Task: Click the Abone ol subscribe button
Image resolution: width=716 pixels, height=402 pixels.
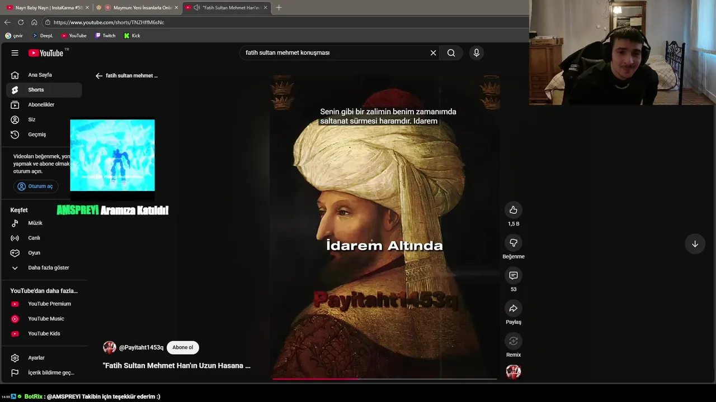Action: (183, 347)
